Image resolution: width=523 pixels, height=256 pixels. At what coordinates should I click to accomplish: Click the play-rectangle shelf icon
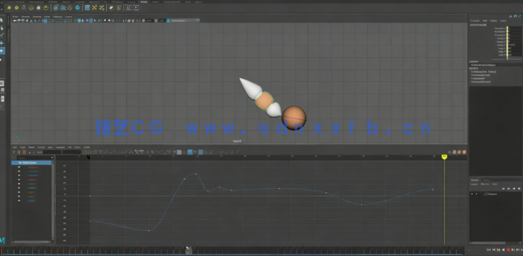(136, 8)
